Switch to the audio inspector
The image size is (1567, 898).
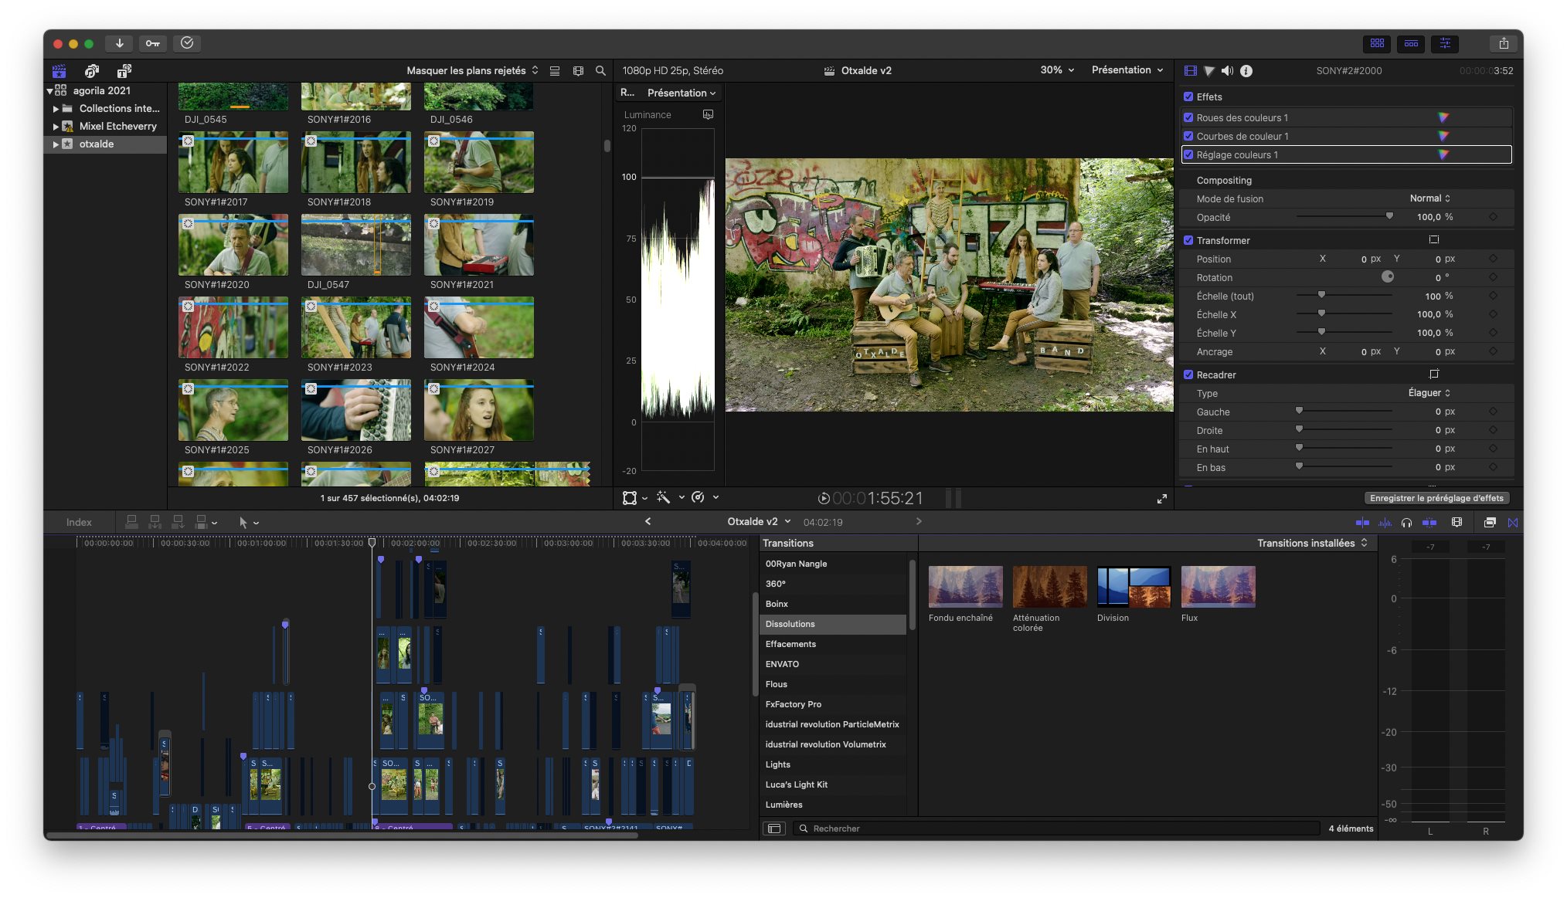coord(1228,71)
